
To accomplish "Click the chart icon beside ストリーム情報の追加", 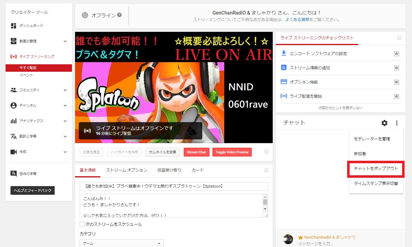I will (284, 67).
